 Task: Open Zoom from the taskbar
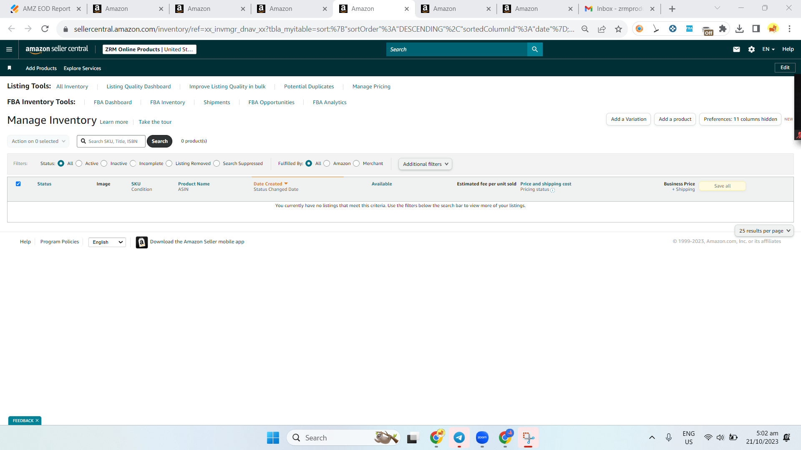pos(482,438)
